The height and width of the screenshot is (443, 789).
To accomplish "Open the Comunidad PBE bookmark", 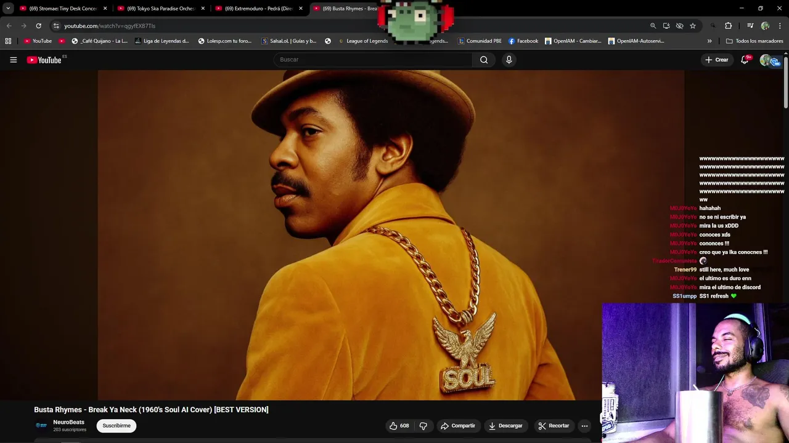I will (x=480, y=41).
